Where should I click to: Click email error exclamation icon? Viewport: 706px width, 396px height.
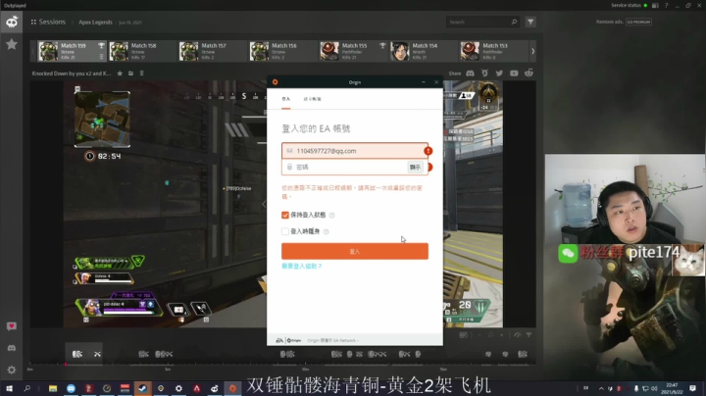[x=429, y=151]
